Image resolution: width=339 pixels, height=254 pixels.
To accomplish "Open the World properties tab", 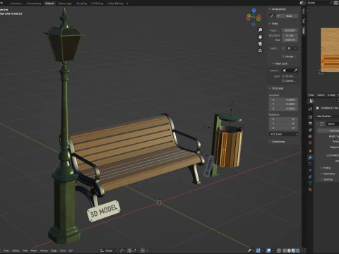I will [x=310, y=143].
